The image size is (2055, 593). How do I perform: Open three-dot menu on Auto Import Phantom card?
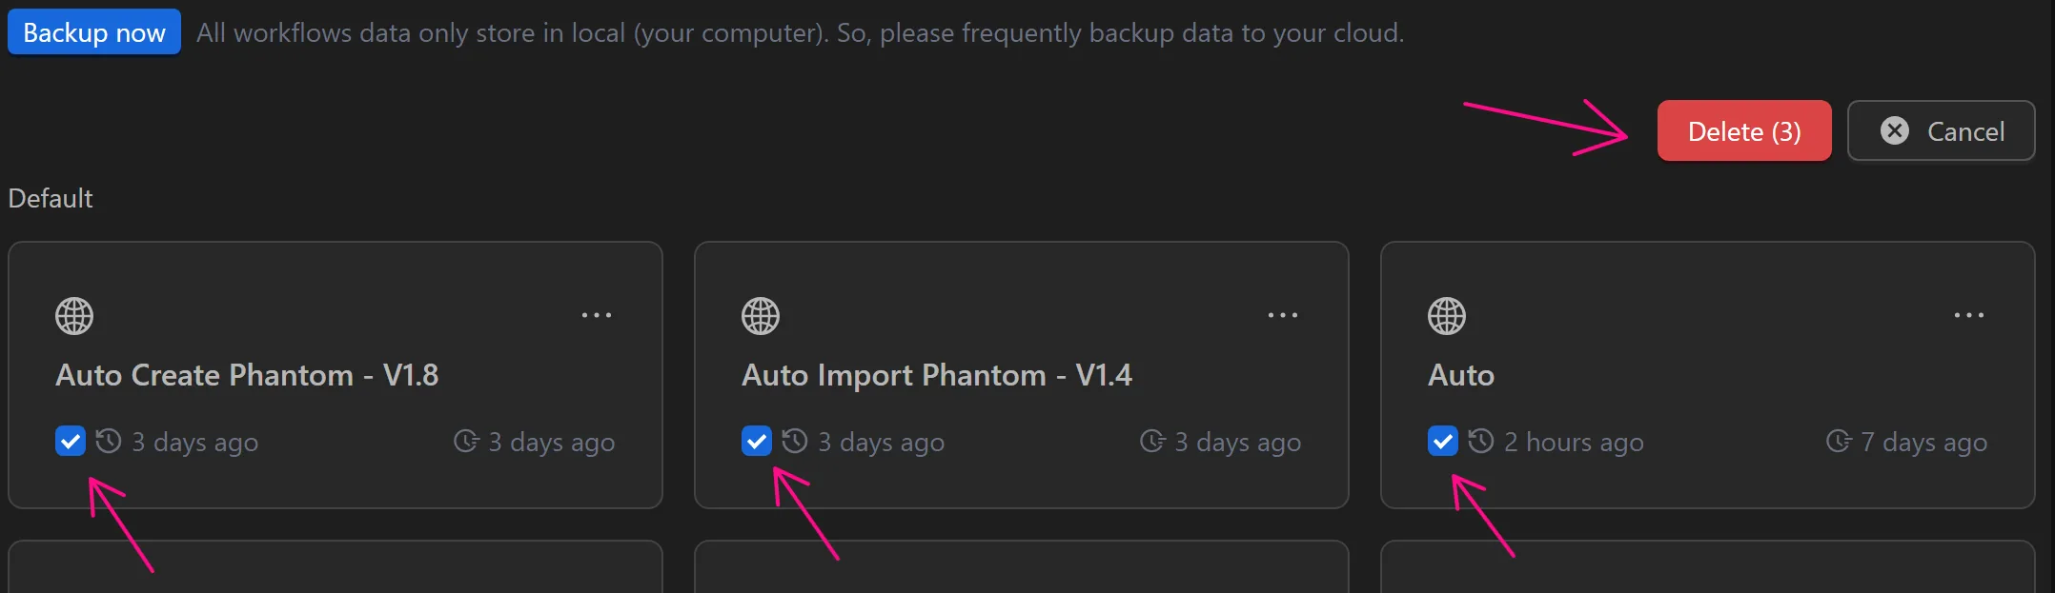click(1283, 315)
